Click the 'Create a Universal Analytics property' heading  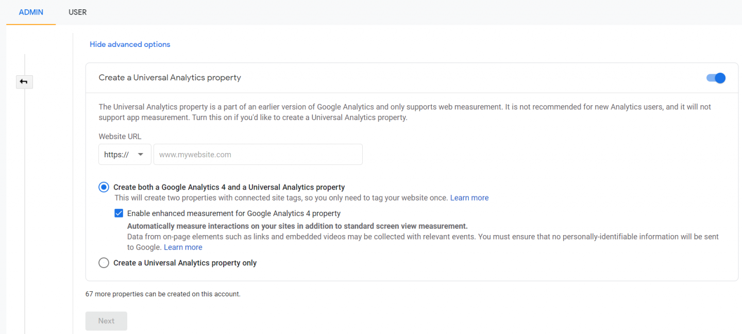tap(170, 78)
